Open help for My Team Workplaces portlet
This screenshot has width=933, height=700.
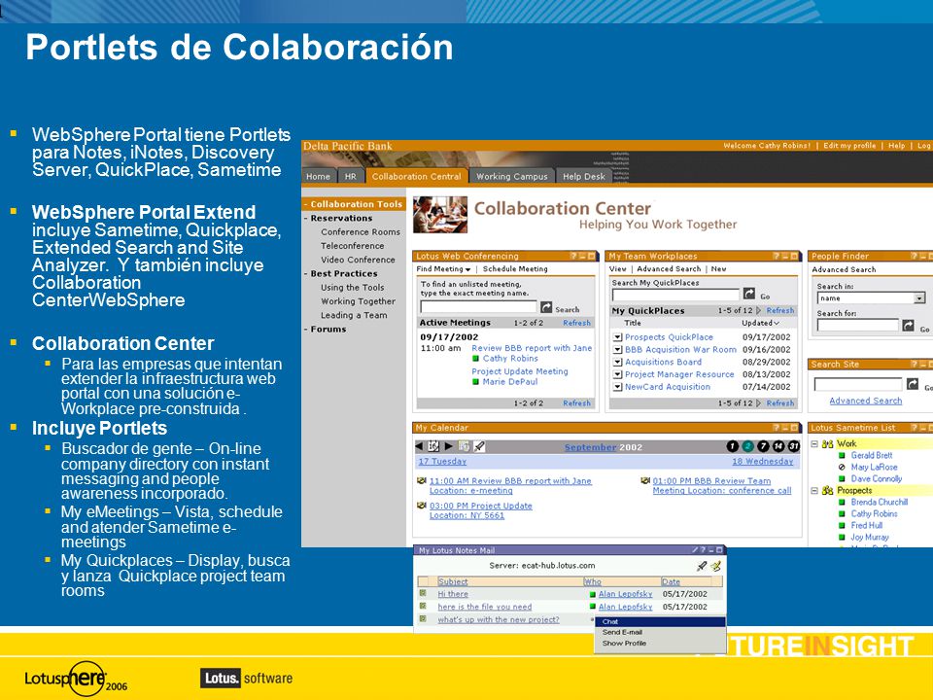[777, 256]
